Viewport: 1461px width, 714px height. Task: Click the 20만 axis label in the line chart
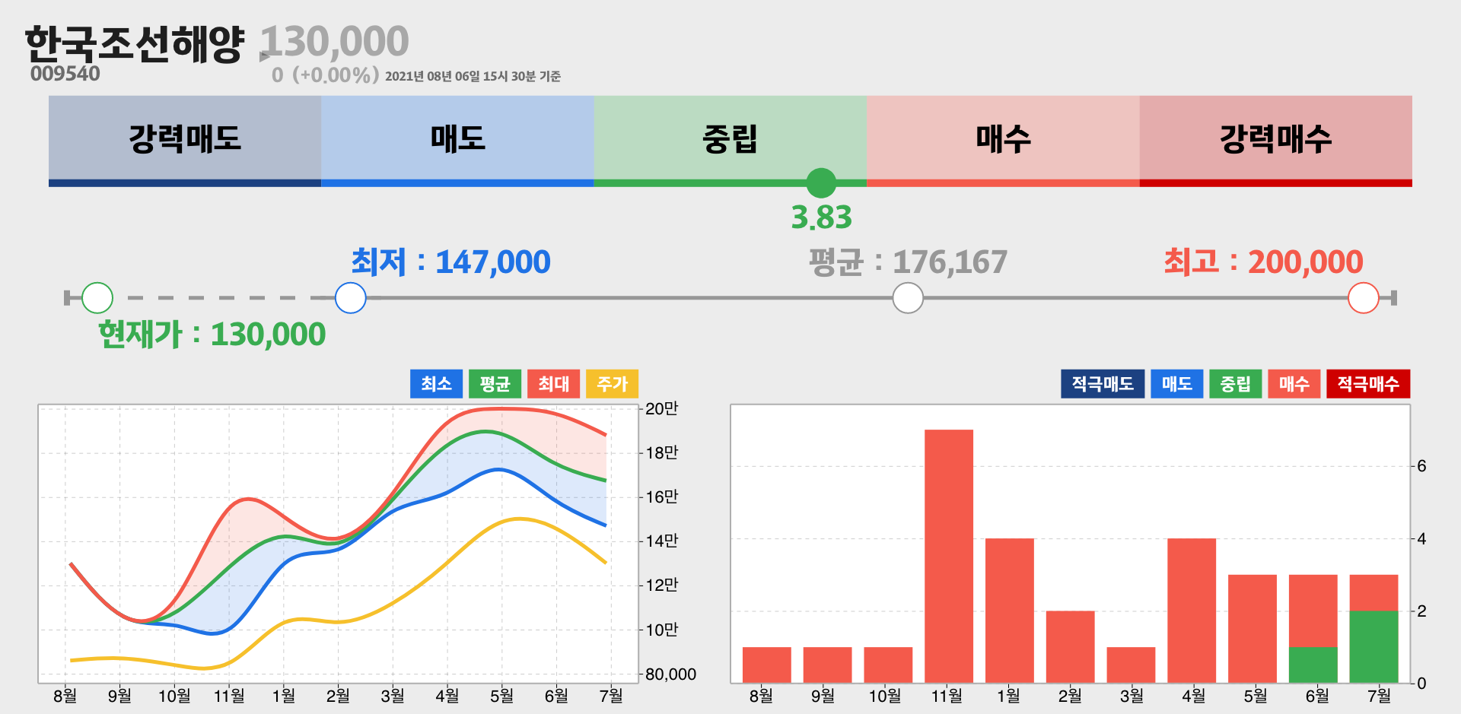661,408
